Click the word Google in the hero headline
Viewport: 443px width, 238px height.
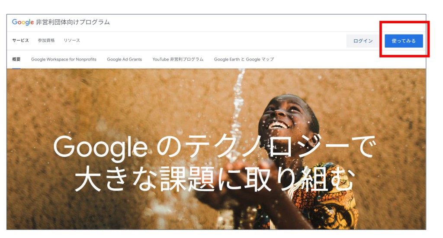(x=100, y=147)
